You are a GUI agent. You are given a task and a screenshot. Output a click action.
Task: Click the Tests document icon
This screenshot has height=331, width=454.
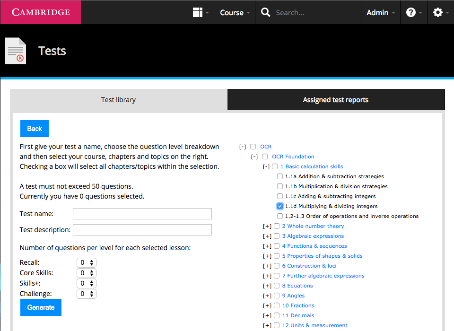[16, 51]
